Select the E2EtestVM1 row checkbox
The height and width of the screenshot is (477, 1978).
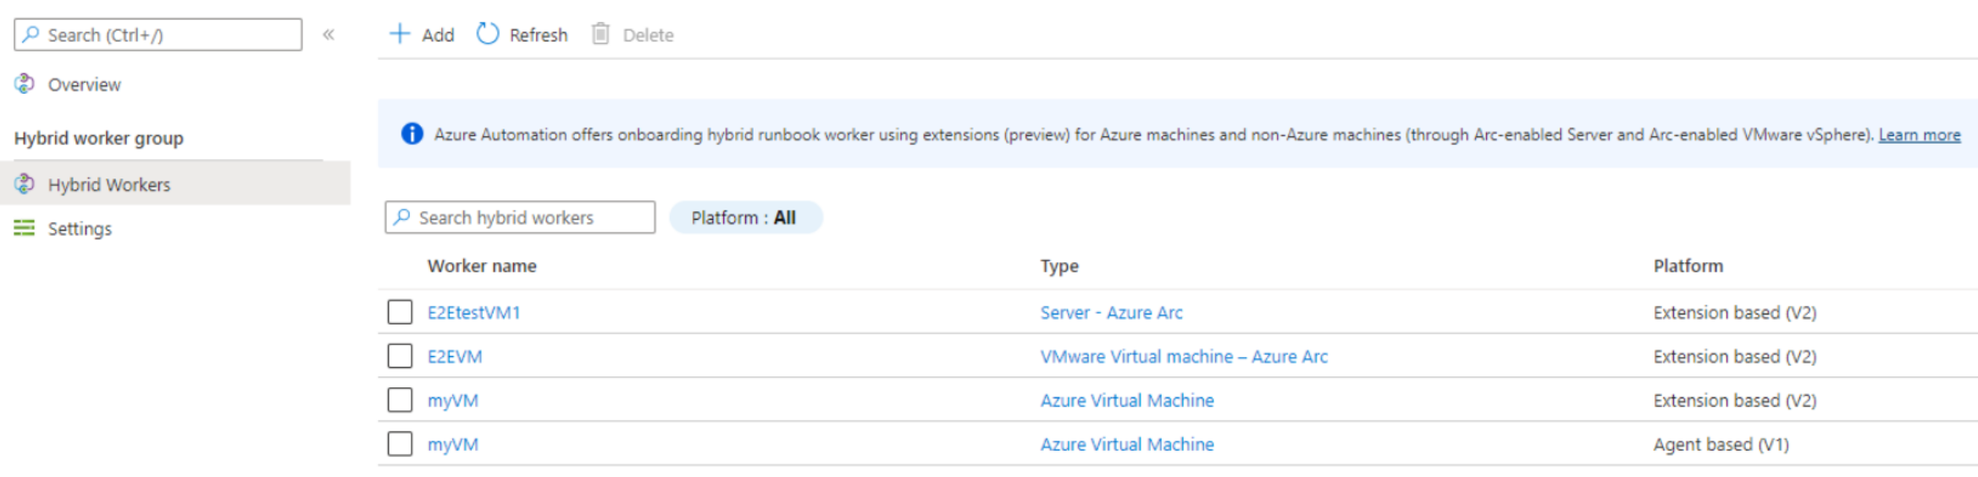400,312
